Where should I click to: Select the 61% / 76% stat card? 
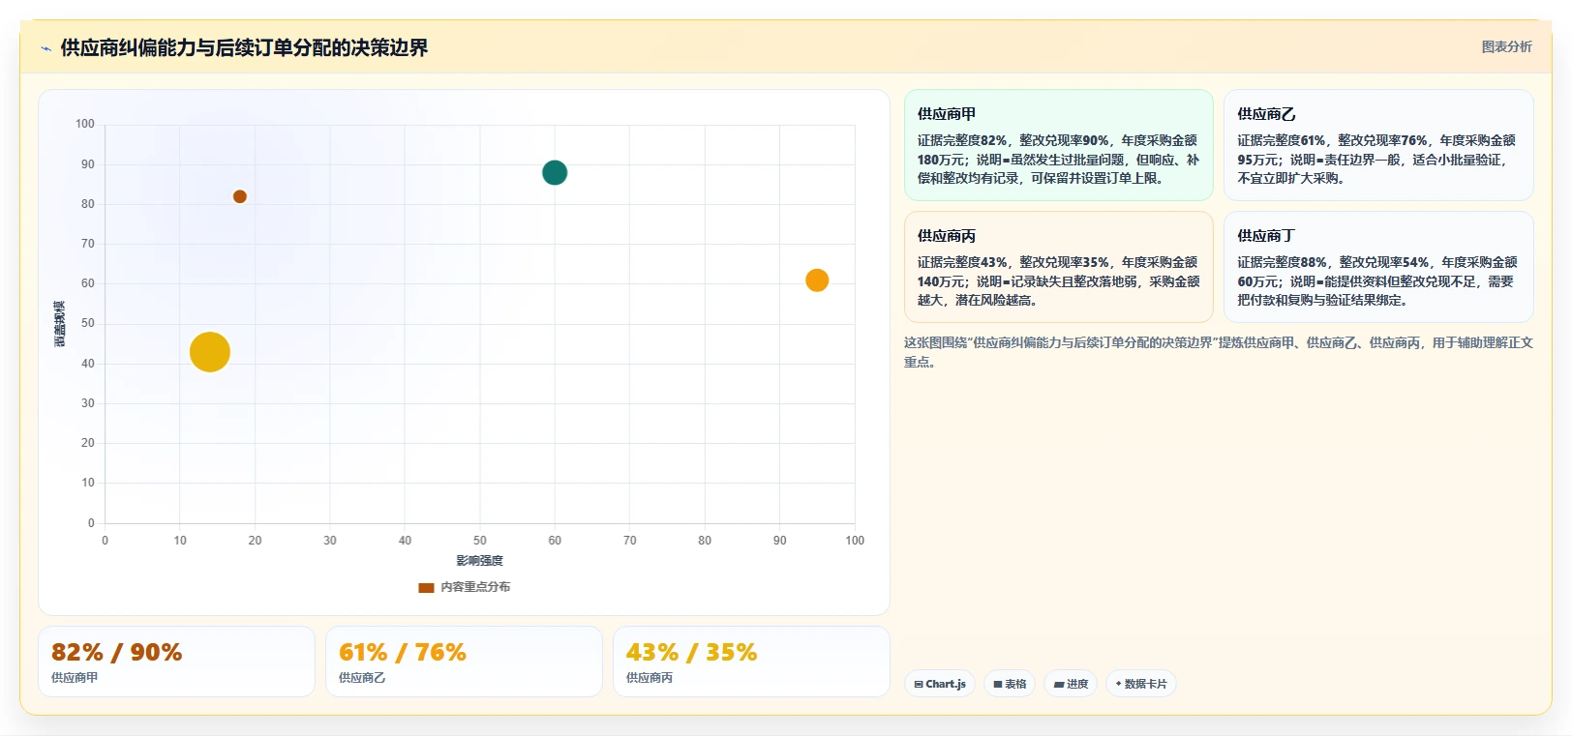464,662
